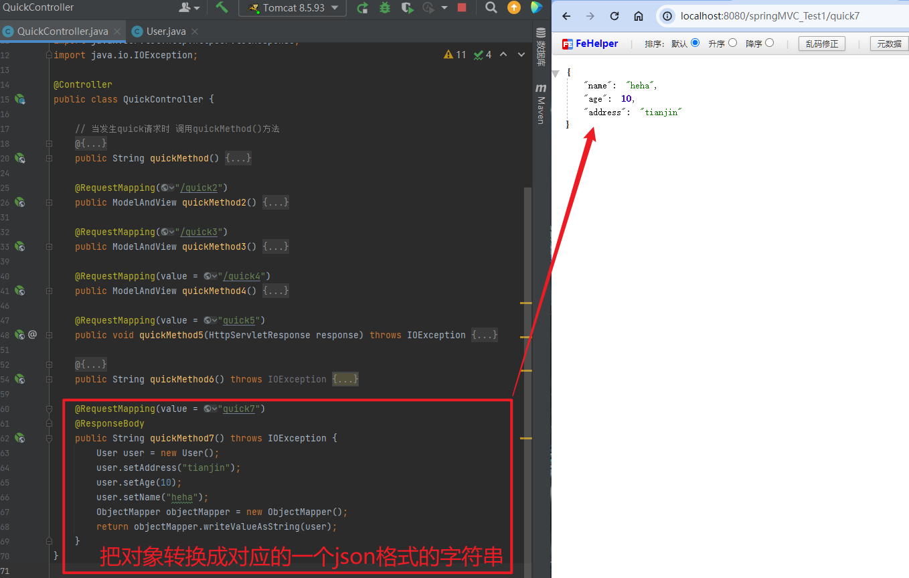The width and height of the screenshot is (909, 578).
Task: Open the Database tool window
Action: coord(541,47)
